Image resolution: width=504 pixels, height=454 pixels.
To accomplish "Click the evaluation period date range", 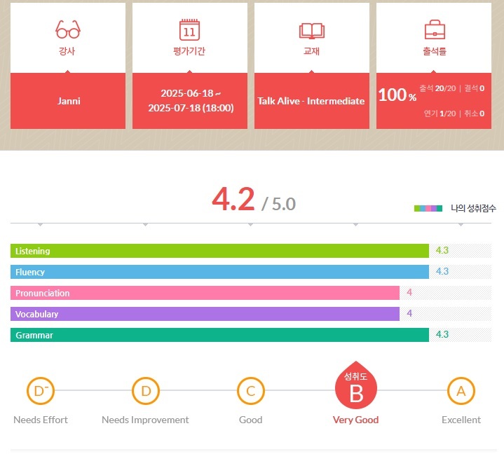I will point(190,101).
